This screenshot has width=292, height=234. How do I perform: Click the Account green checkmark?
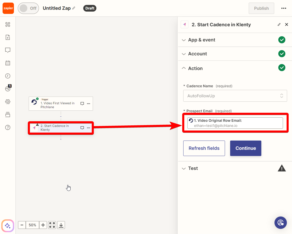(x=282, y=54)
